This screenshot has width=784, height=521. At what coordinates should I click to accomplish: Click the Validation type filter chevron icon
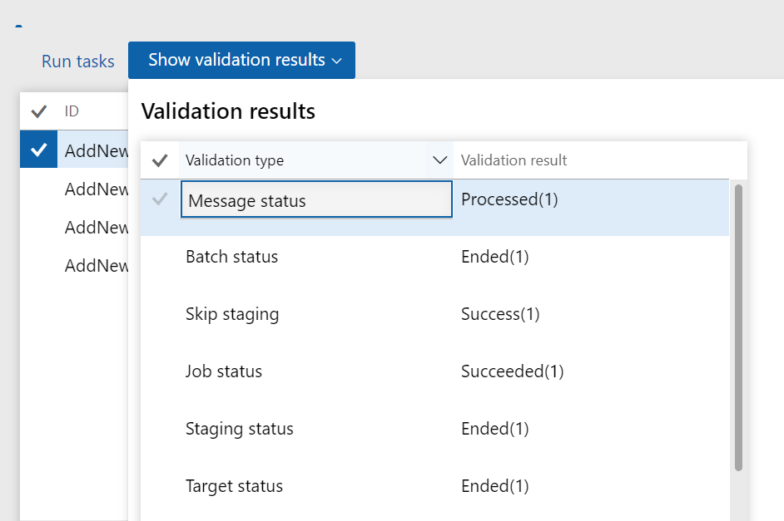tap(439, 160)
